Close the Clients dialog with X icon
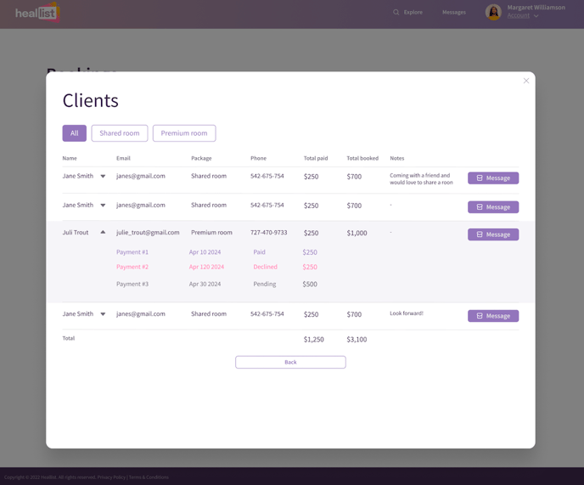Image resolution: width=584 pixels, height=485 pixels. pyautogui.click(x=526, y=81)
